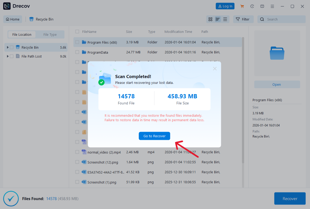Select the sorted list view icon
The width and height of the screenshot is (310, 209).
click(x=217, y=19)
